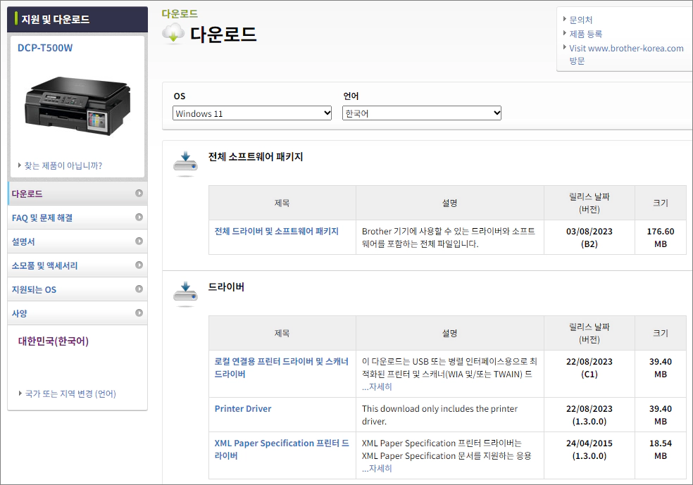Click the 드라이버 section heading
The width and height of the screenshot is (693, 485).
click(x=226, y=287)
